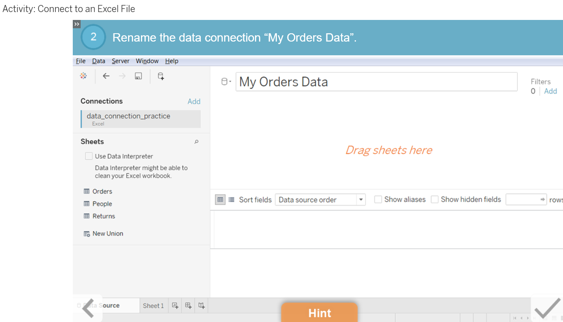This screenshot has width=563, height=322.
Task: Click the My Orders Data name field
Action: click(376, 82)
